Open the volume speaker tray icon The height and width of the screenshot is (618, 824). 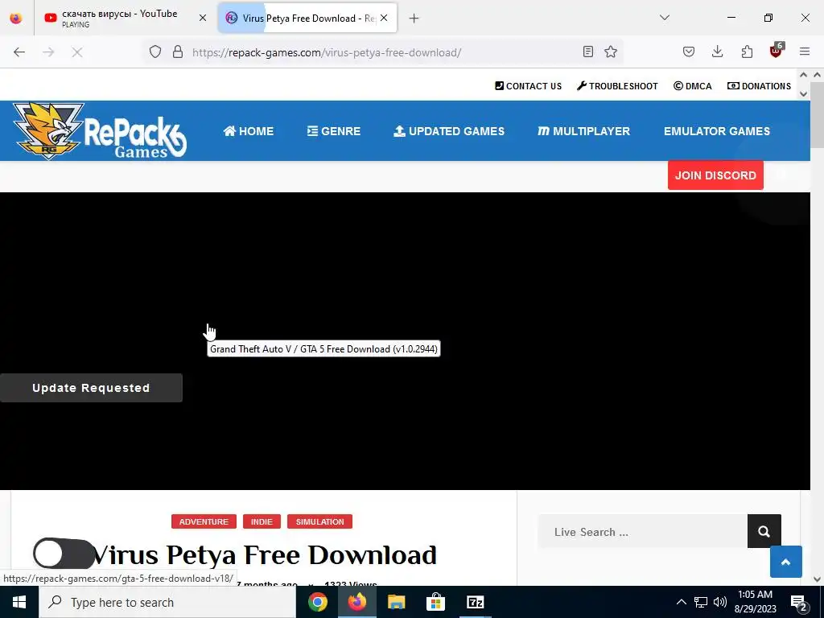pyautogui.click(x=720, y=602)
